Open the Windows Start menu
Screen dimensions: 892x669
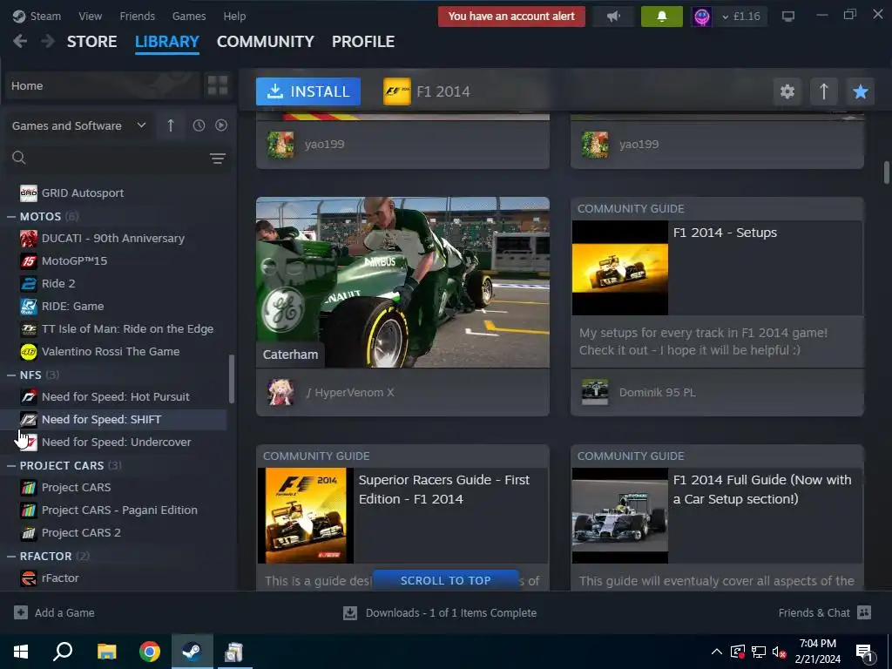pyautogui.click(x=21, y=652)
